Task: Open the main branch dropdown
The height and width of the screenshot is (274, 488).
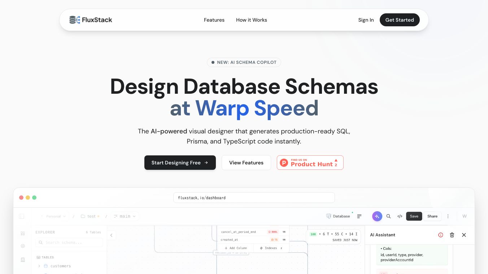Action: click(x=125, y=216)
